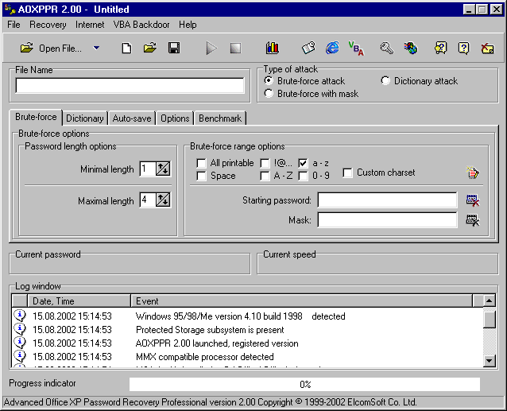The image size is (507, 411).
Task: Click the New project document icon
Action: click(126, 48)
